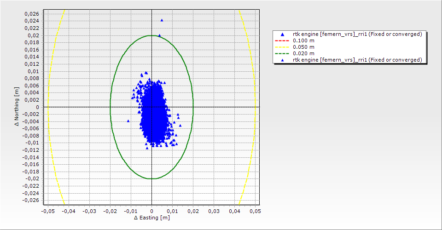Click the yellow ellipse arc on the left side

coord(48,107)
